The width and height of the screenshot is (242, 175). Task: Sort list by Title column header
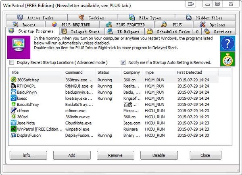36,72
